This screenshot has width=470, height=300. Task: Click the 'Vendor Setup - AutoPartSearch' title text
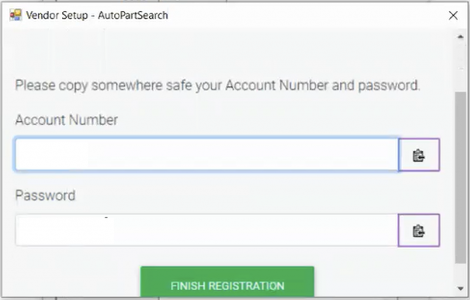coord(97,15)
